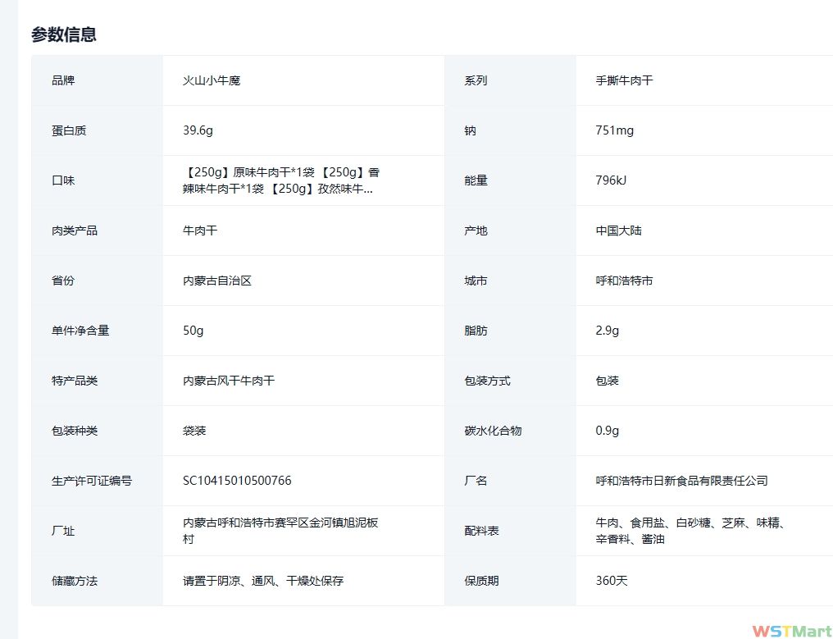Click the sodium value 751mg
The width and height of the screenshot is (833, 639).
614,130
